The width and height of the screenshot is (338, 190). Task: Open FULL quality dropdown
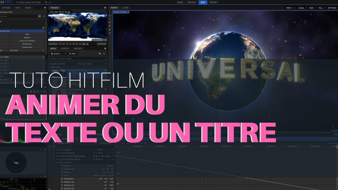322,8
